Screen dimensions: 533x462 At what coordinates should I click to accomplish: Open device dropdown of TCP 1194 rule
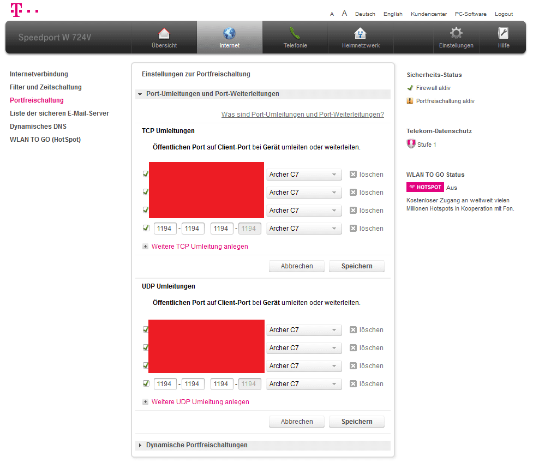pos(304,229)
